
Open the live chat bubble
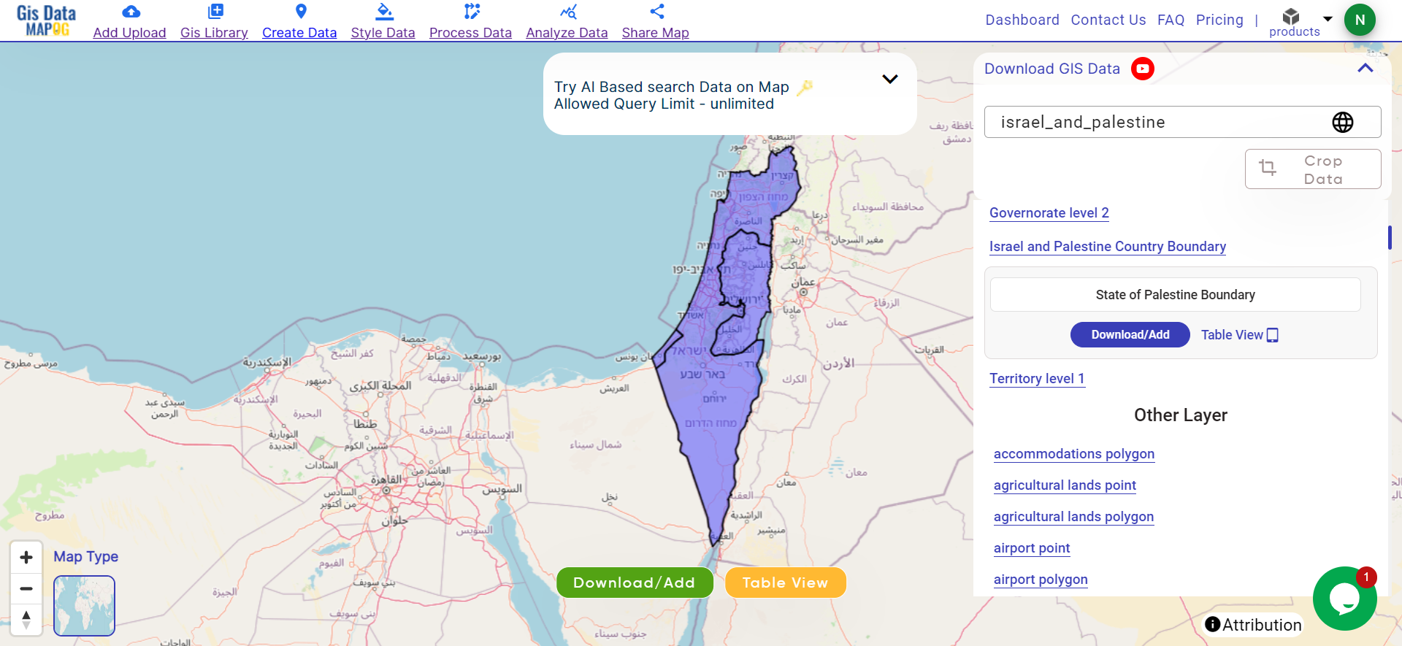click(1344, 599)
